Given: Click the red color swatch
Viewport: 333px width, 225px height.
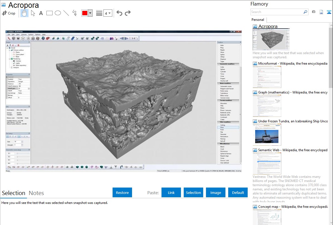Looking at the screenshot, I should pos(85,13).
